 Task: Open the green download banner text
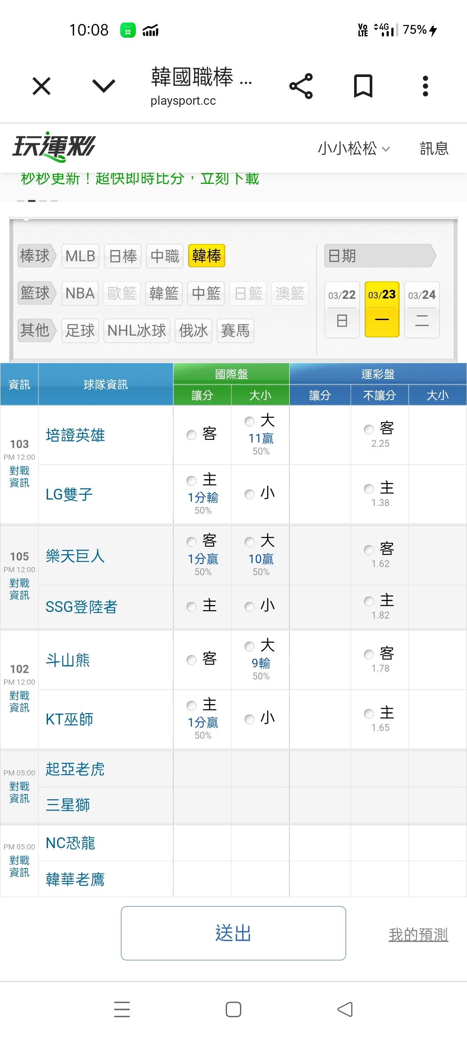140,178
